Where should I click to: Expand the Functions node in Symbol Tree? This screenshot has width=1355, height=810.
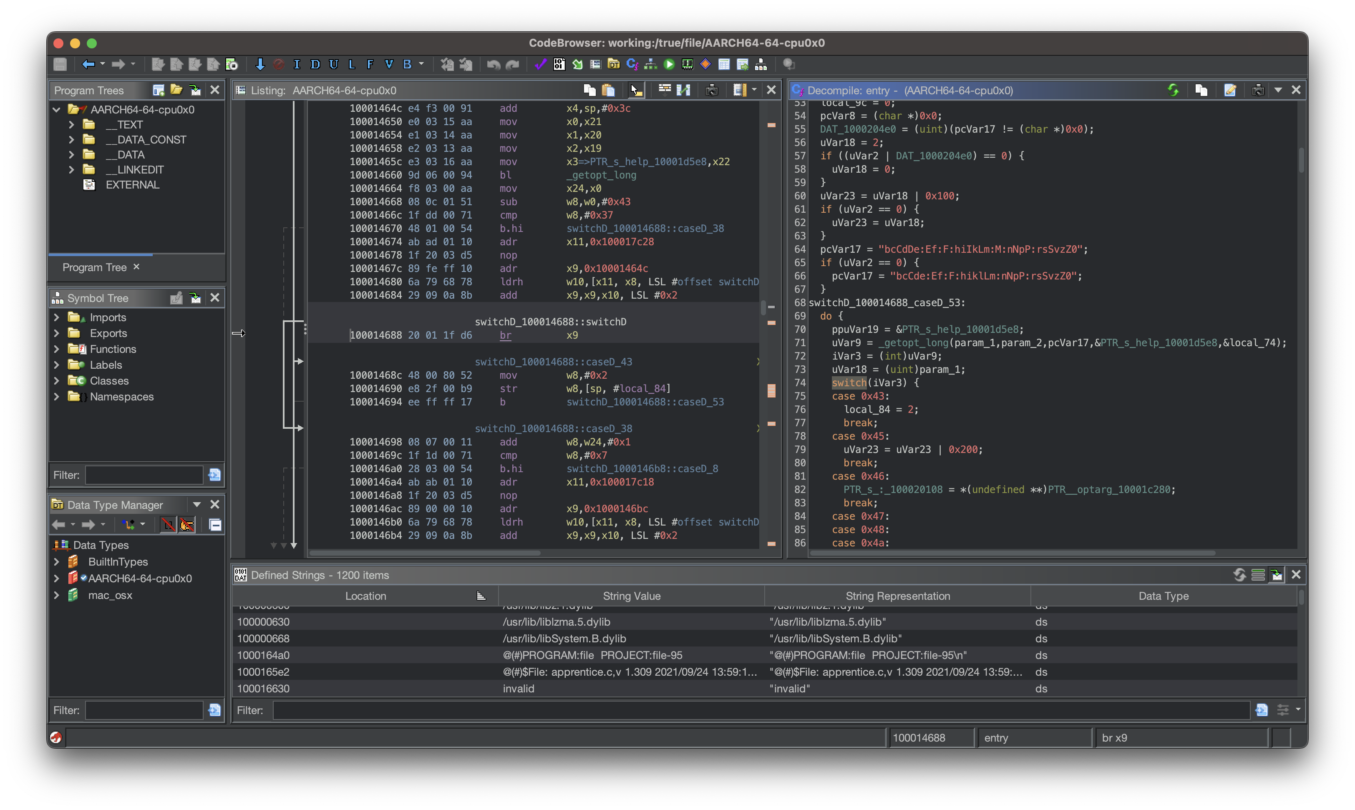pyautogui.click(x=56, y=349)
